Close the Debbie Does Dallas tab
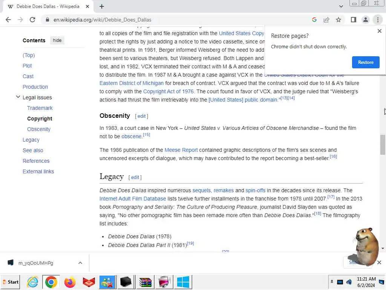Viewport: 386px width, 290px height. point(87,7)
